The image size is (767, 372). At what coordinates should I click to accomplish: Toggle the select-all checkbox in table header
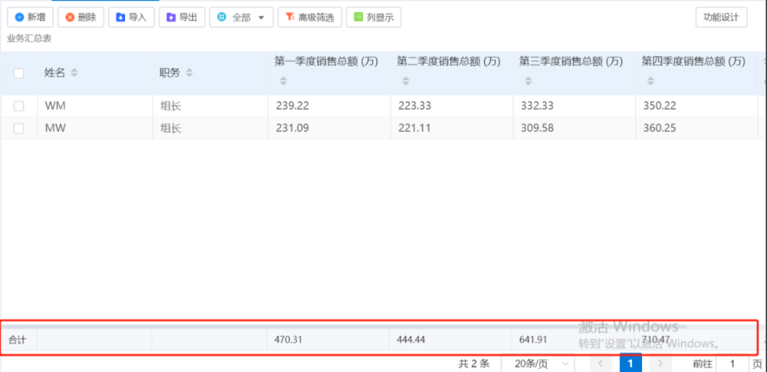19,73
